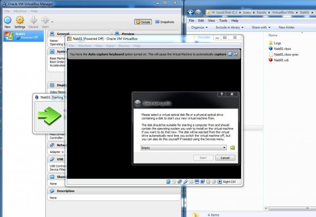Switch to Details view in VirtualBox Manager
This screenshot has width=316, height=217.
(x=143, y=22)
